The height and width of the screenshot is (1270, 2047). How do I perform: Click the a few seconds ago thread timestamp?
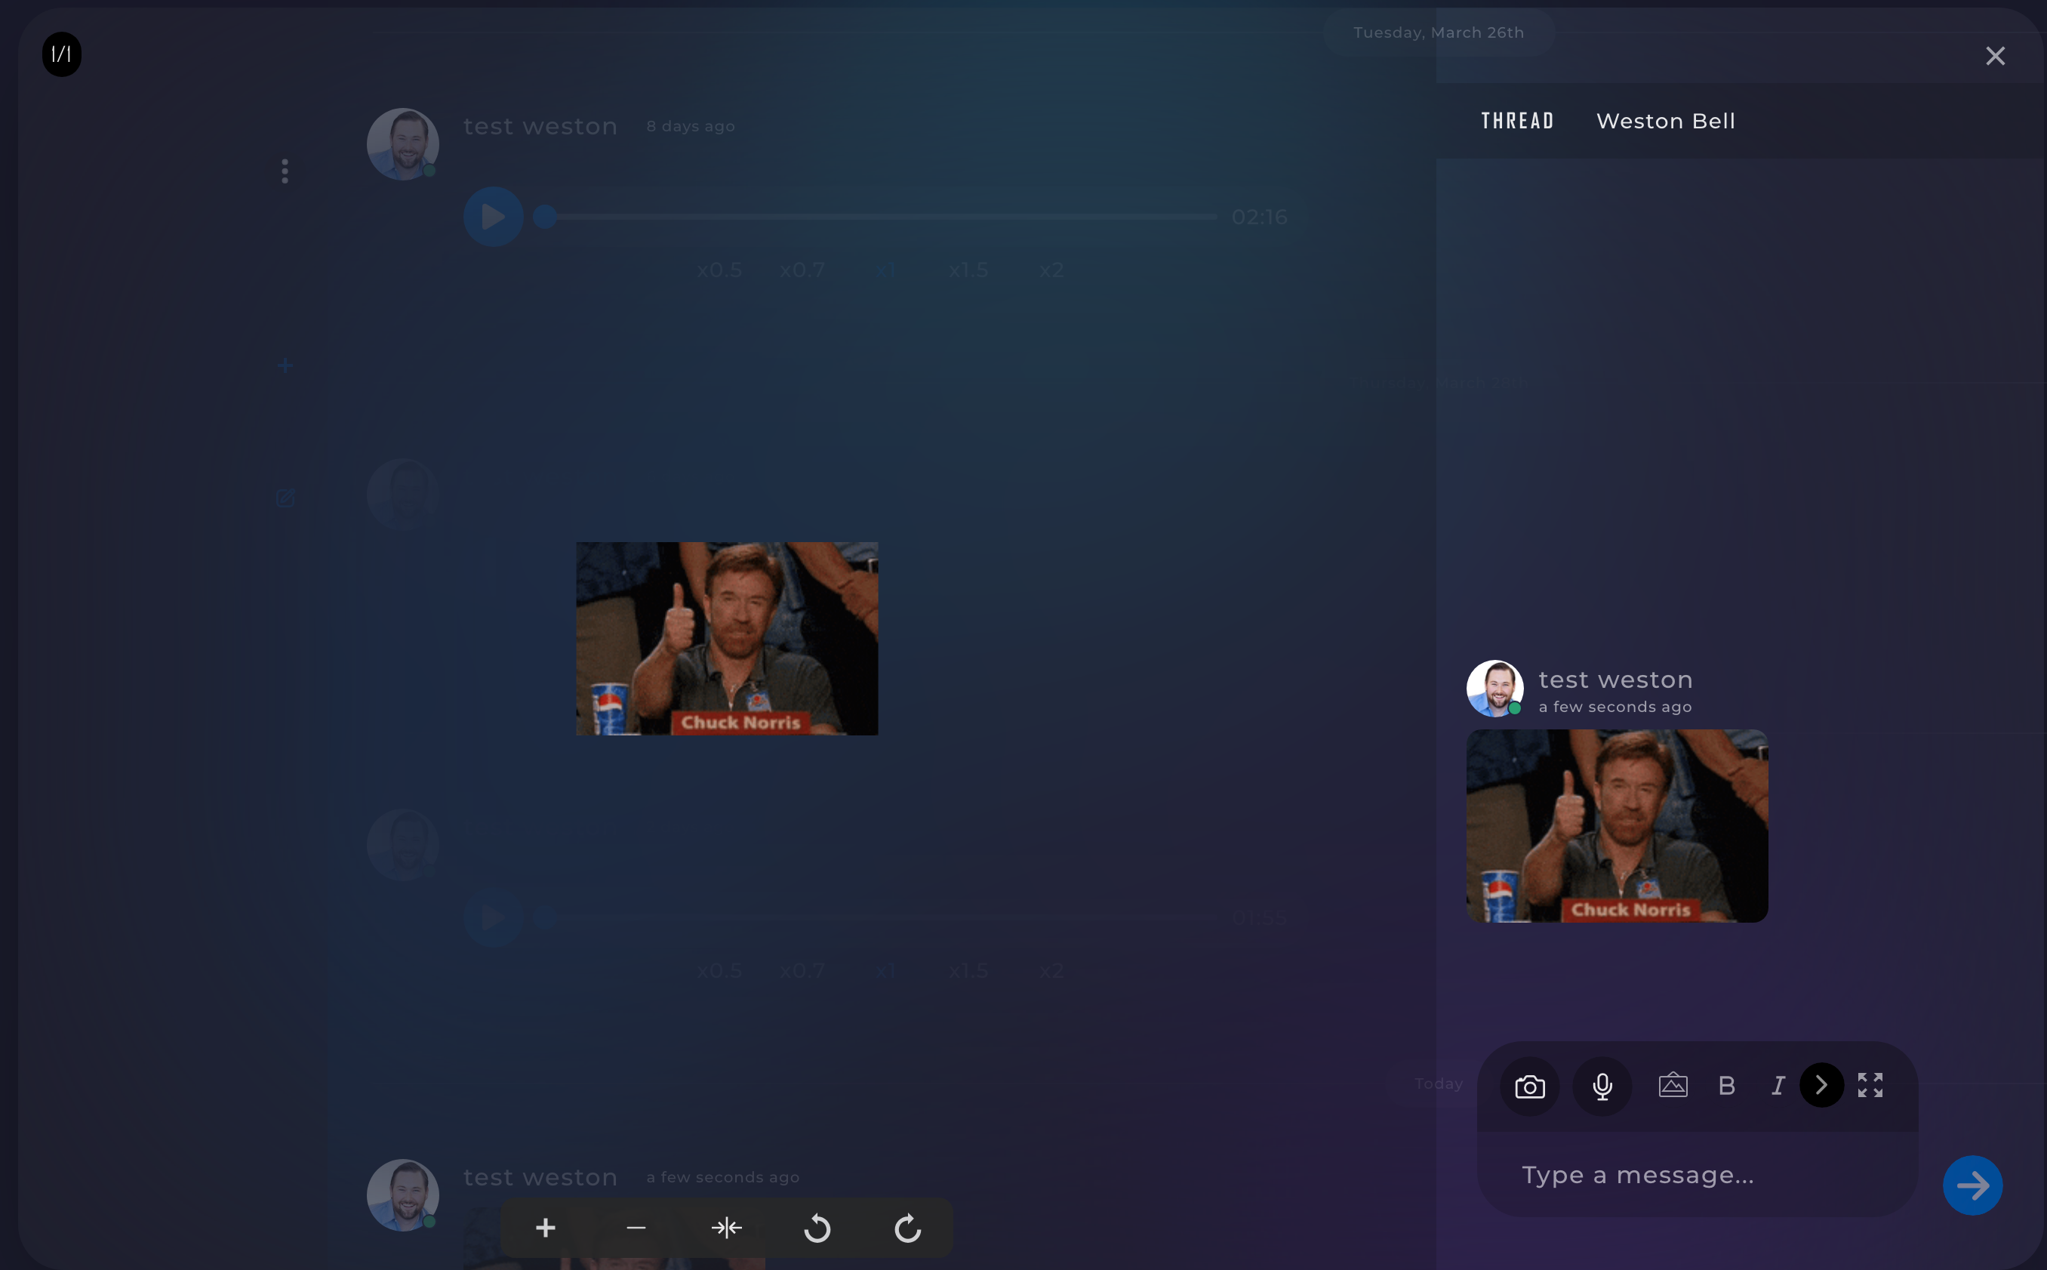[1615, 707]
